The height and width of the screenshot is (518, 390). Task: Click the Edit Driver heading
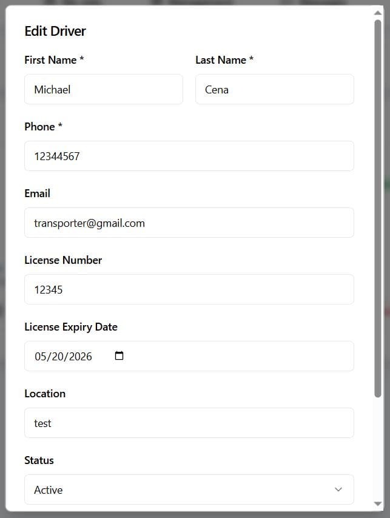55,32
